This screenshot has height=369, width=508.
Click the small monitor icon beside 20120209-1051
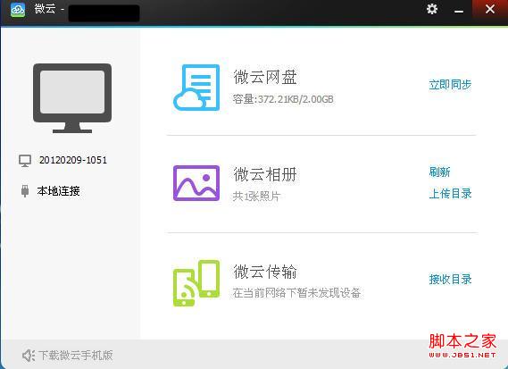(25, 161)
